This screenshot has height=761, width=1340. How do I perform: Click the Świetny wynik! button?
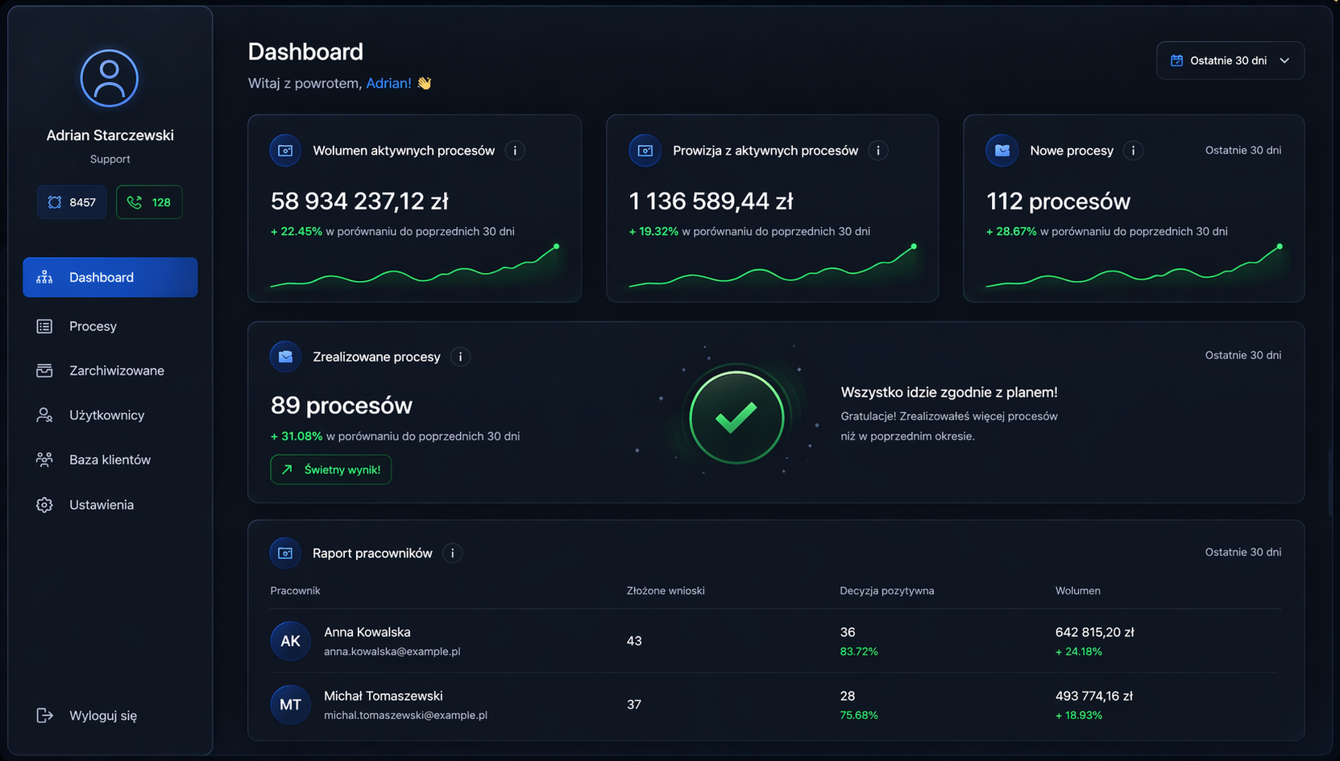tap(331, 469)
